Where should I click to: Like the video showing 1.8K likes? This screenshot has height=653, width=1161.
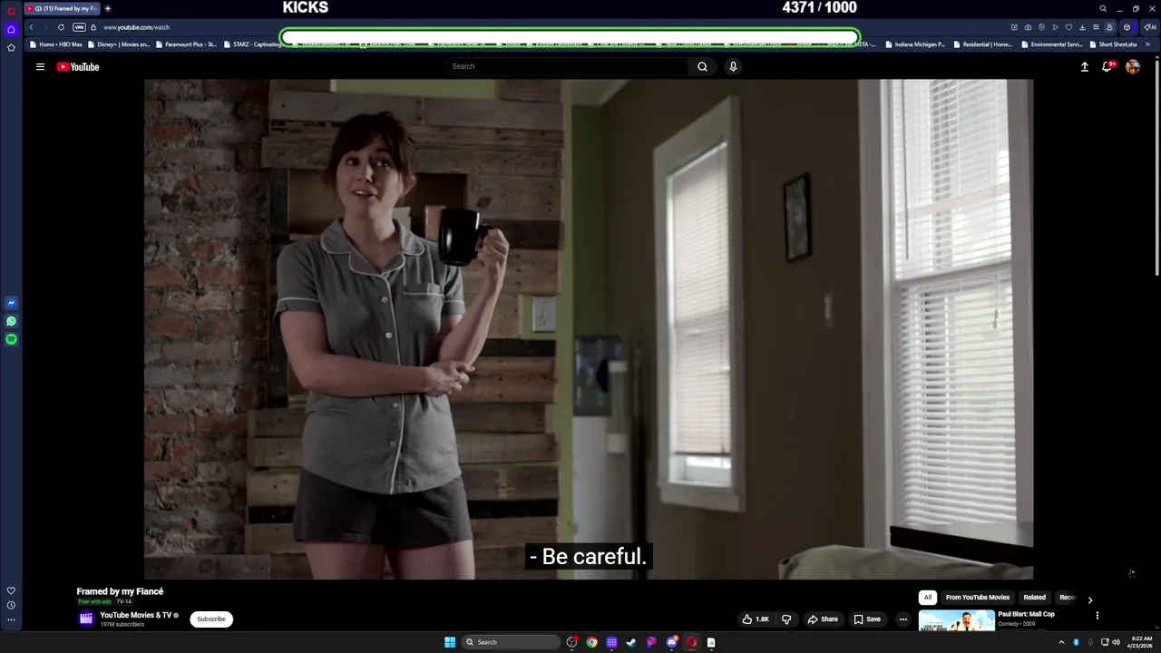(x=756, y=619)
